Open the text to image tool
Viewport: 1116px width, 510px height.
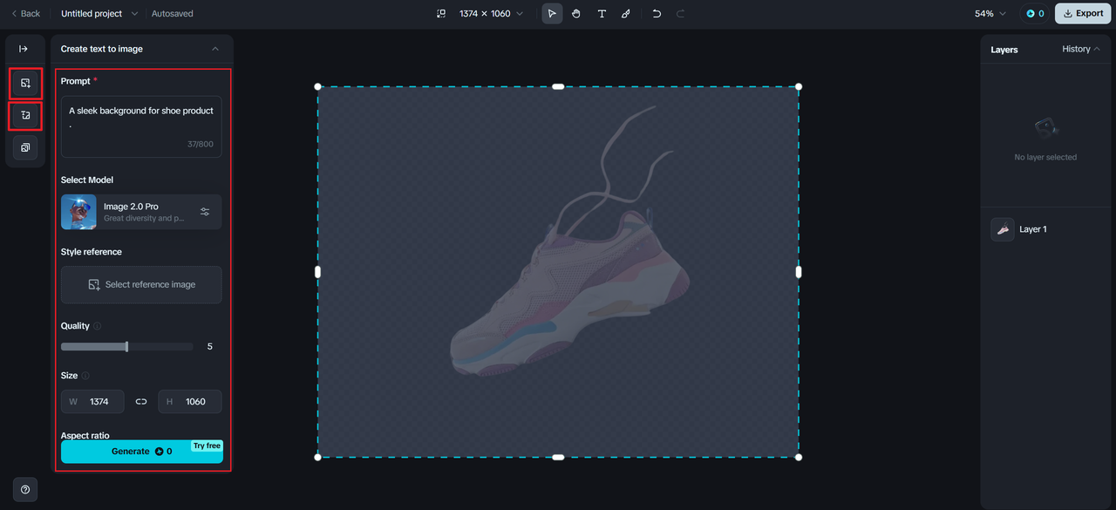[25, 83]
